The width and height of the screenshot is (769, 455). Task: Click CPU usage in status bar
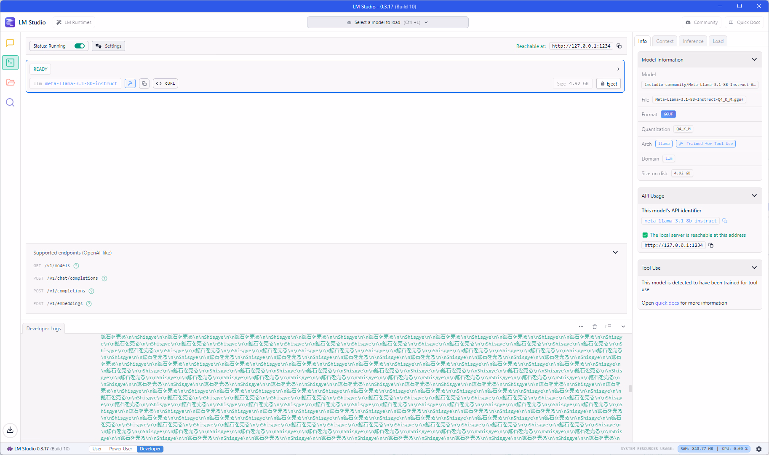735,449
